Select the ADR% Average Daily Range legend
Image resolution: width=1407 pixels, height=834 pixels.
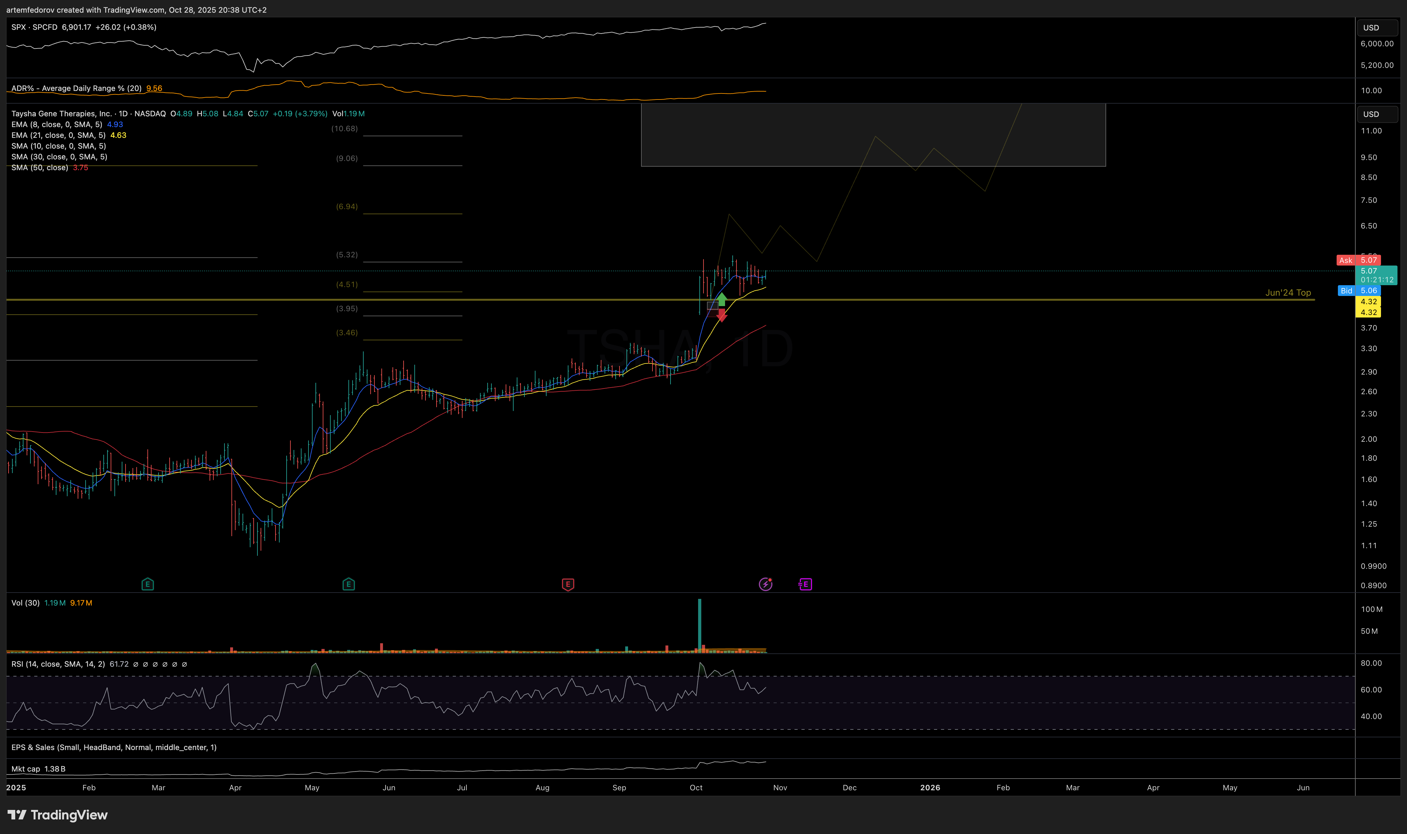(x=76, y=88)
